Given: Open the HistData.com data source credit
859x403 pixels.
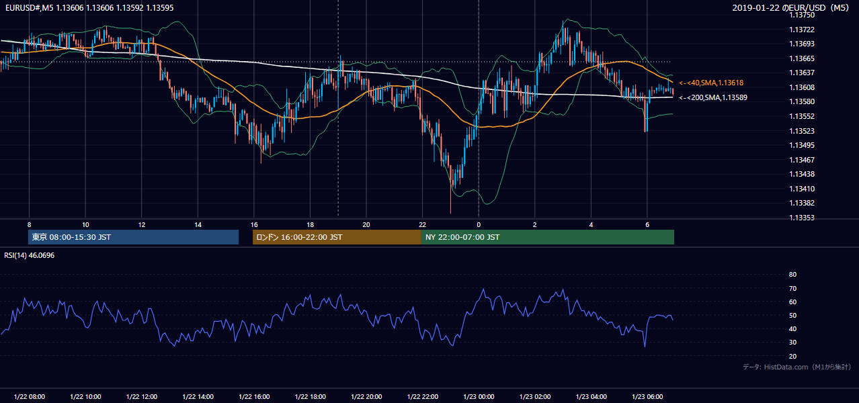Looking at the screenshot, I should tap(796, 367).
